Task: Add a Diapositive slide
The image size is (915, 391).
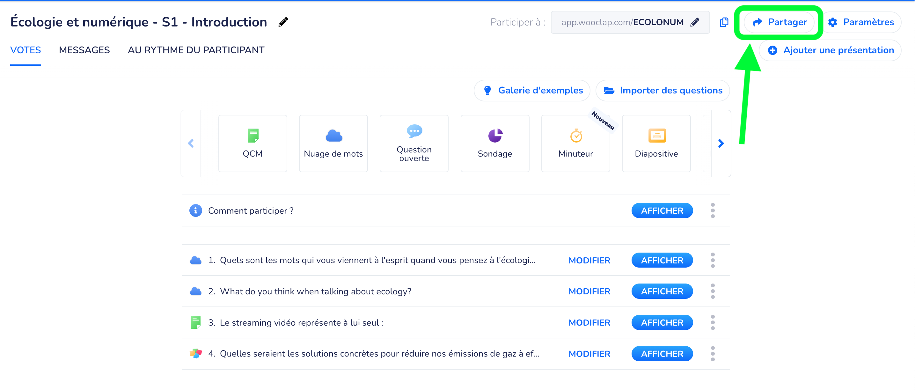Action: 656,143
